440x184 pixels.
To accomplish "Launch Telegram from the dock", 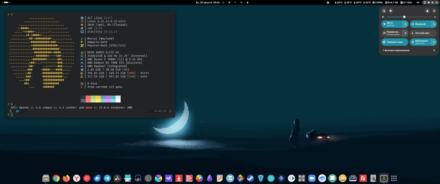I will (x=107, y=178).
